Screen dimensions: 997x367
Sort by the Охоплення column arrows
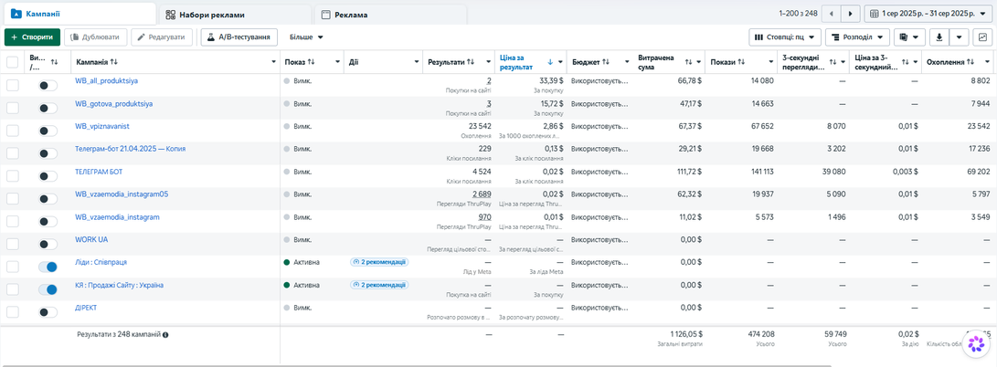point(970,61)
